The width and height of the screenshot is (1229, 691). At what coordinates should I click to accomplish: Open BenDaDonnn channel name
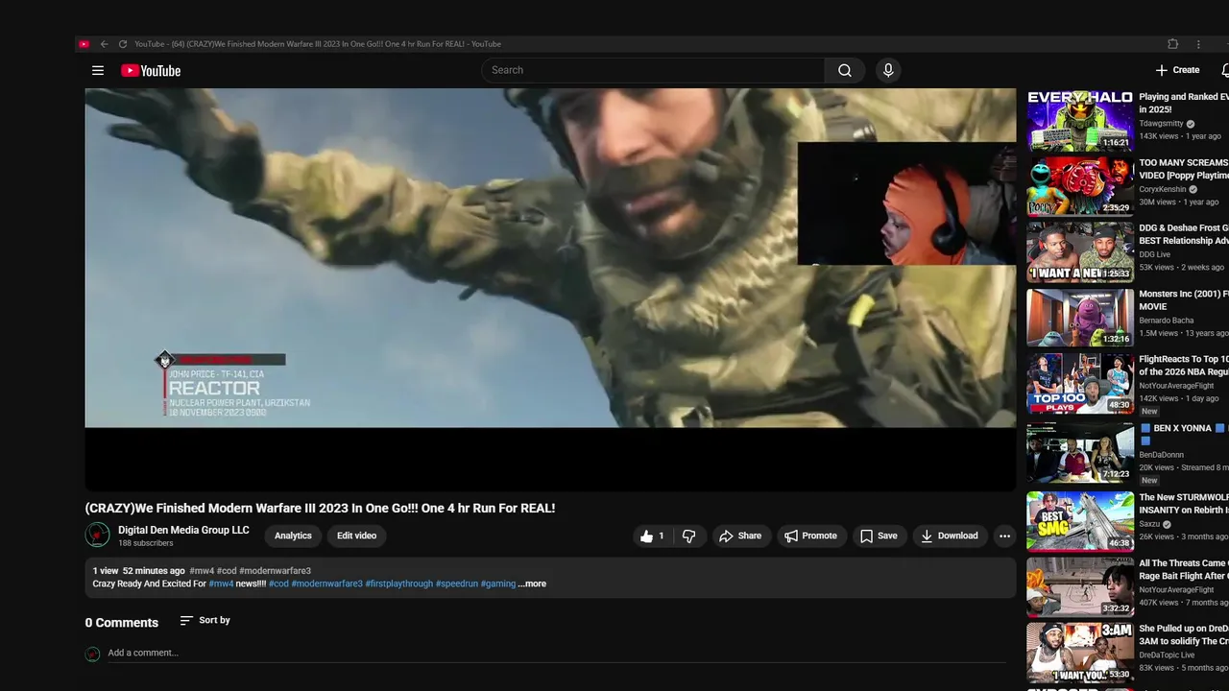pos(1162,455)
